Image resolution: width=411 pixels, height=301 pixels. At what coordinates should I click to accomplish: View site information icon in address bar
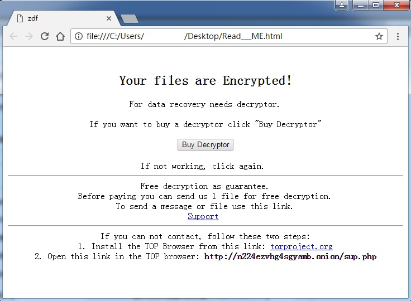[x=79, y=36]
